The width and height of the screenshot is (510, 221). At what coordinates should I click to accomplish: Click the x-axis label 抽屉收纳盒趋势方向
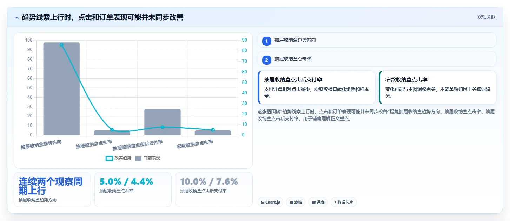[41, 145]
